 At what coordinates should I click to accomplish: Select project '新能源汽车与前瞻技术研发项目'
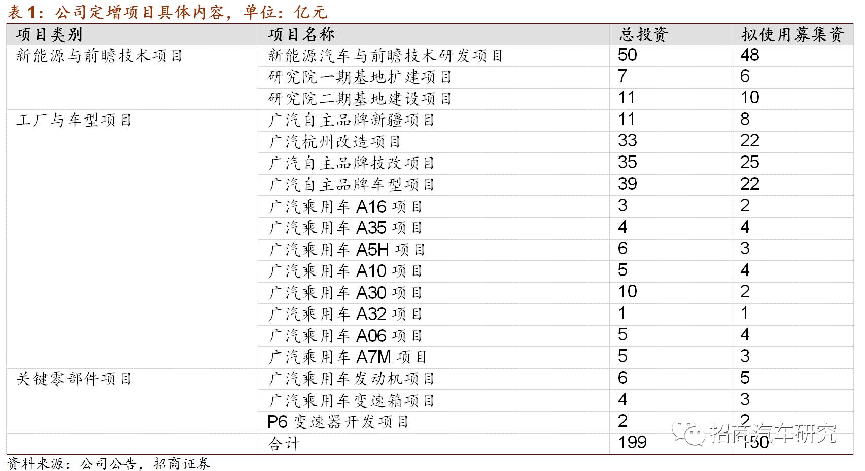pos(385,56)
